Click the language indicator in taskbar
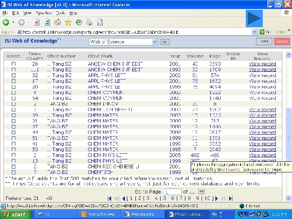 214,215
